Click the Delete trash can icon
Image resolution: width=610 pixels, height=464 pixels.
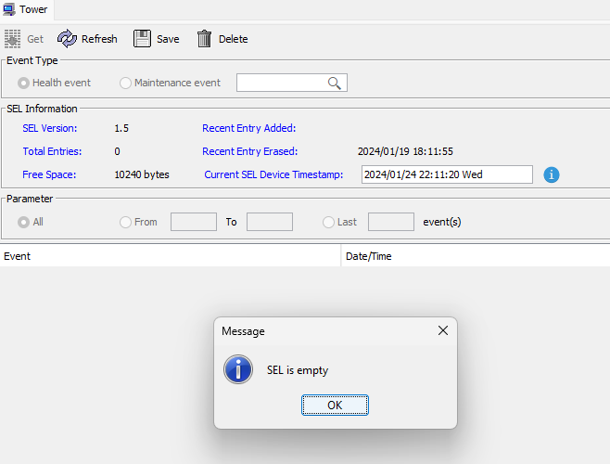tap(204, 39)
